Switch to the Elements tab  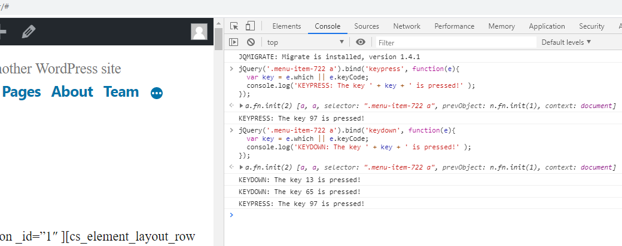coord(286,26)
